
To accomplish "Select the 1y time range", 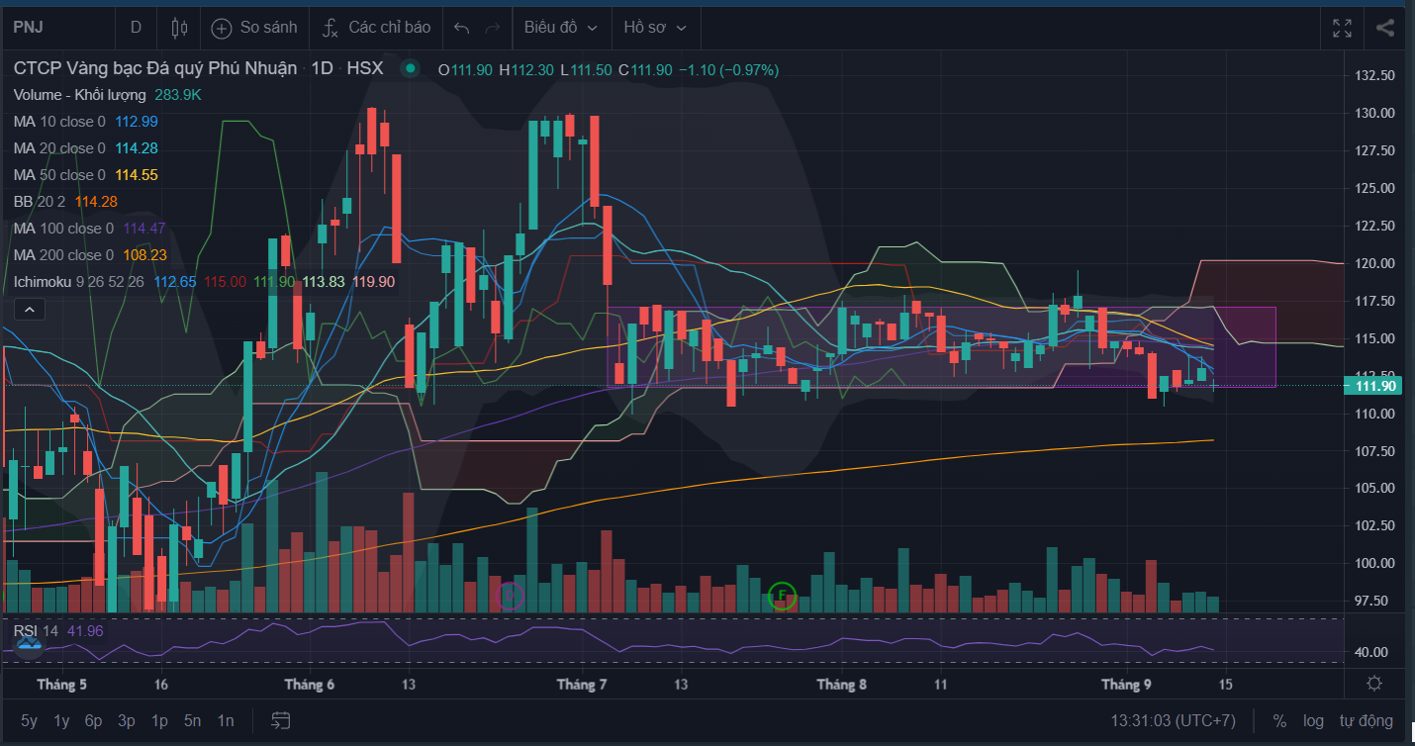I will pyautogui.click(x=61, y=720).
